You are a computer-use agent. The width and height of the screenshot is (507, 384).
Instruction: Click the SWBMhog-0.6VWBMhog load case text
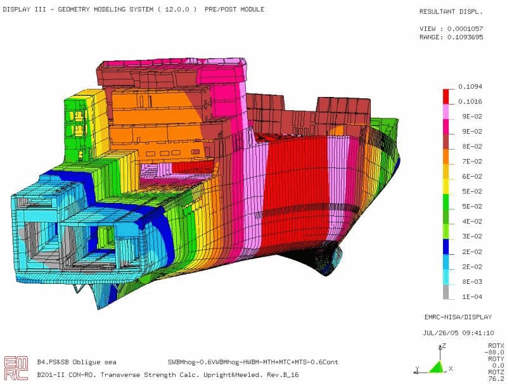point(253,362)
